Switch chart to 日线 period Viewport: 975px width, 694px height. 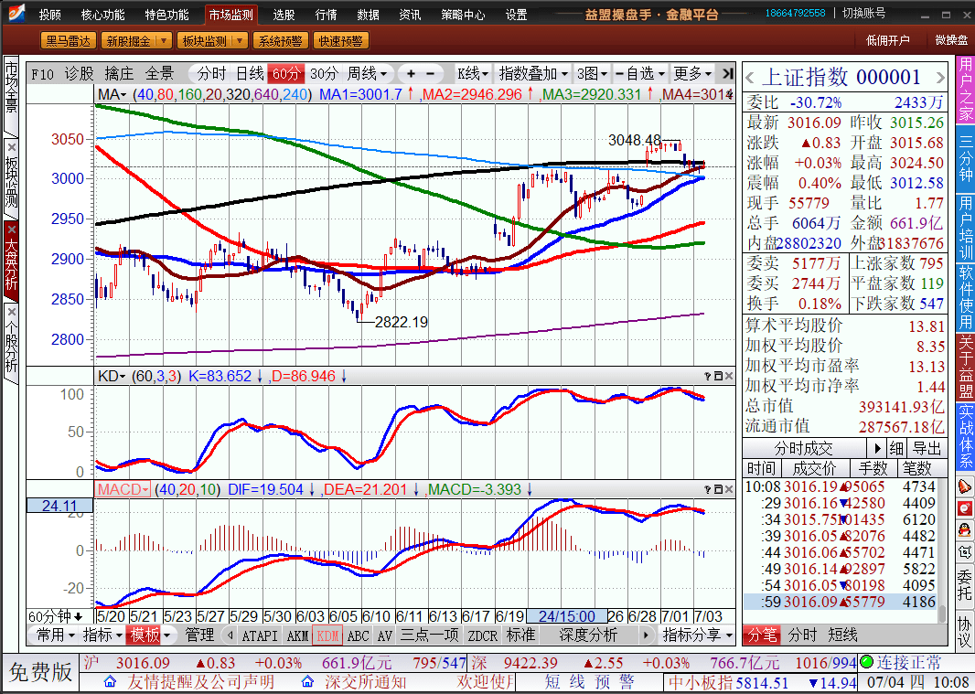click(250, 74)
